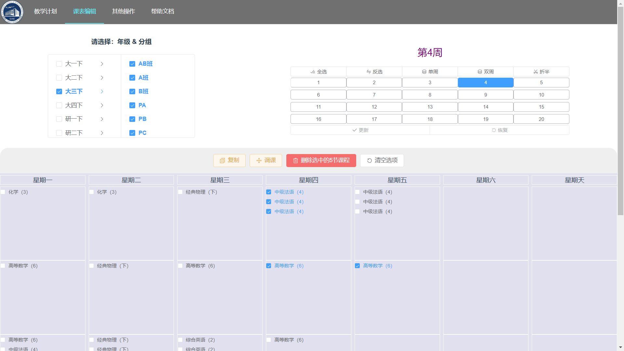Open the 其他操作 menu
624x351 pixels.
pos(123,11)
